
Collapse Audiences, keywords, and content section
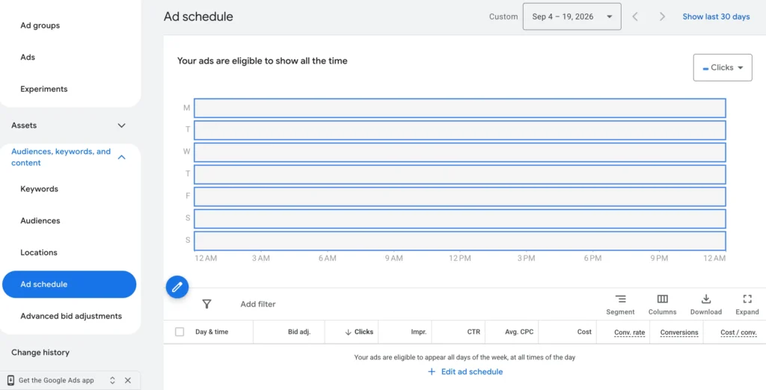coord(122,157)
